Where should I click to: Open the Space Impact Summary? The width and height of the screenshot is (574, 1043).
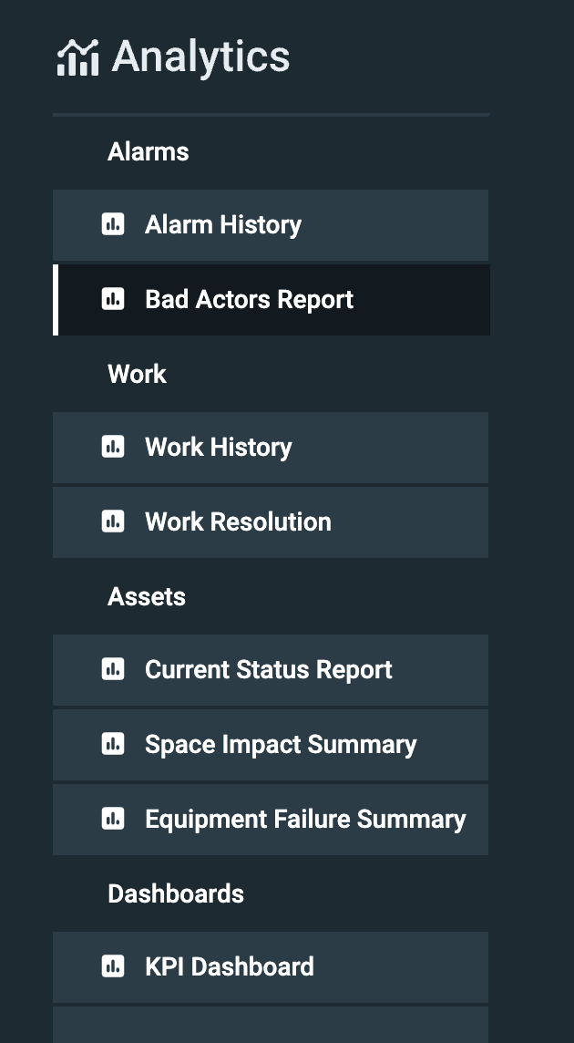pos(281,744)
